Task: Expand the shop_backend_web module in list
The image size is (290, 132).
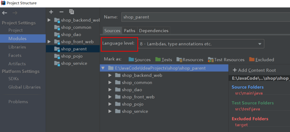Action: (49, 20)
